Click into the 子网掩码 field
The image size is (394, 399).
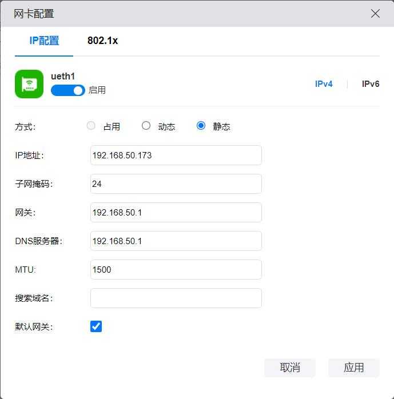click(176, 184)
